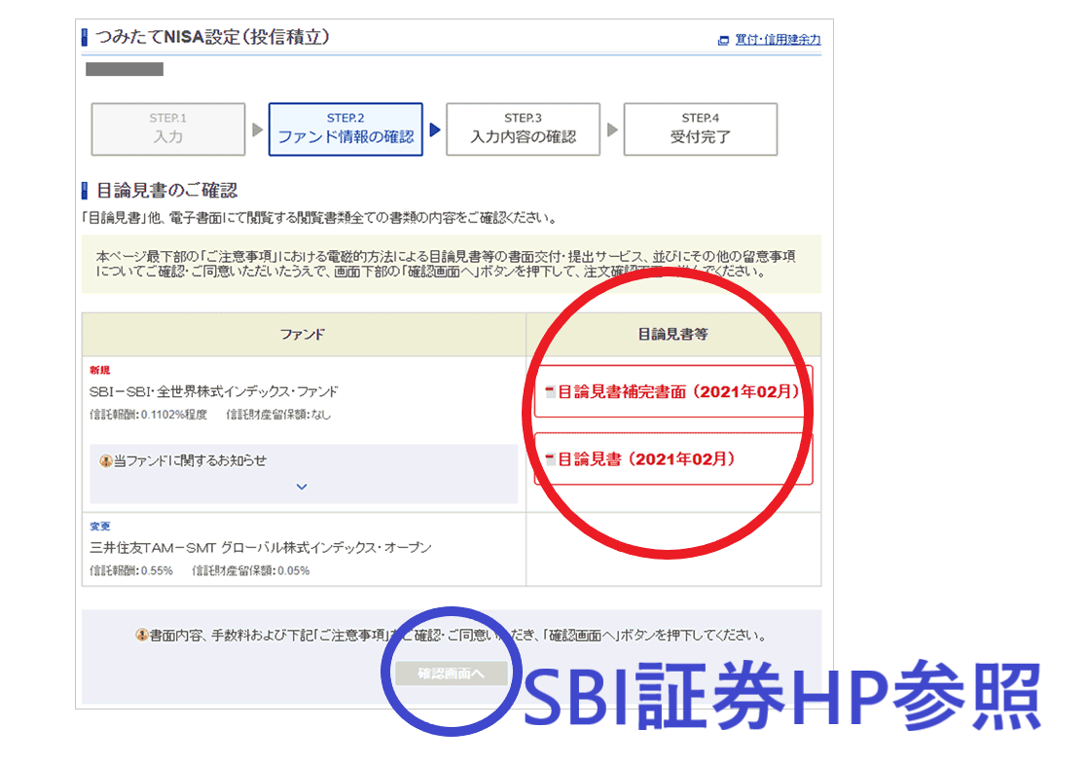The width and height of the screenshot is (1089, 765).
Task: Click the PDF icon beside 目論見書補完書面
Action: [x=550, y=392]
